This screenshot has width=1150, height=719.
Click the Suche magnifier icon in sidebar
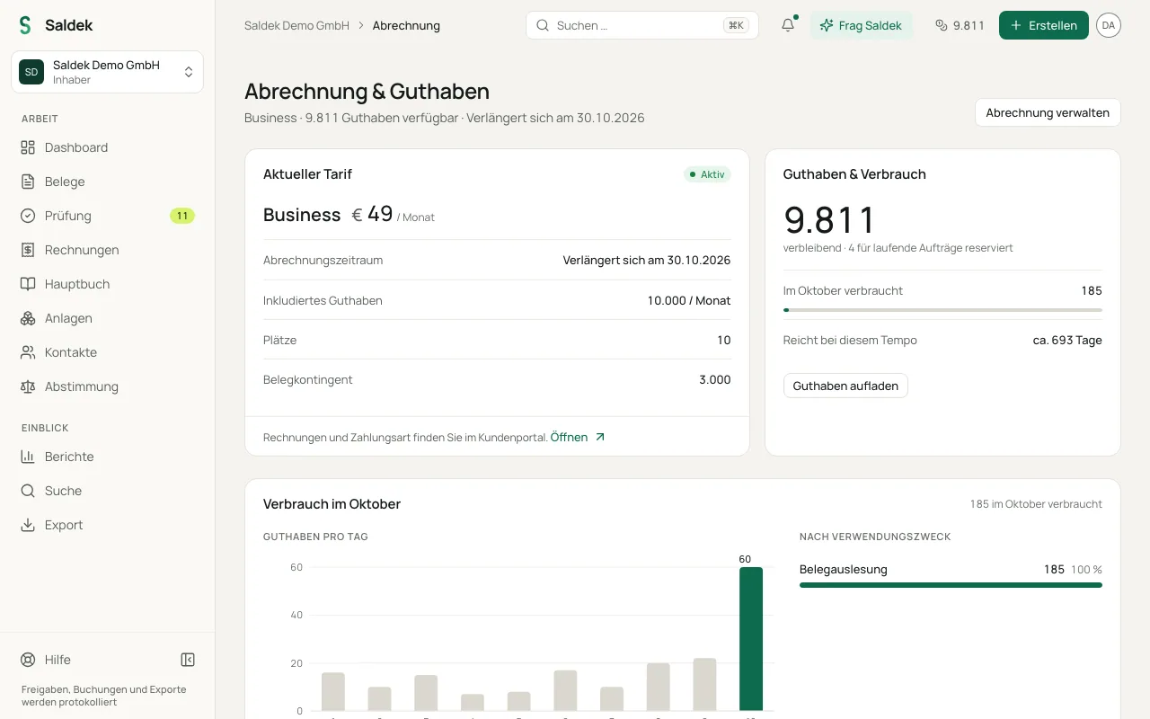coord(28,491)
